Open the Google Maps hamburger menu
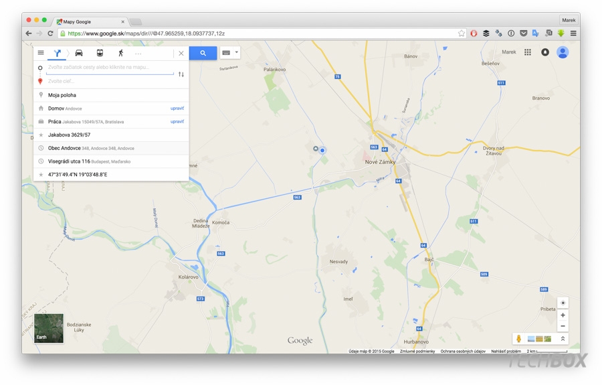Image resolution: width=602 pixels, height=385 pixels. point(41,53)
